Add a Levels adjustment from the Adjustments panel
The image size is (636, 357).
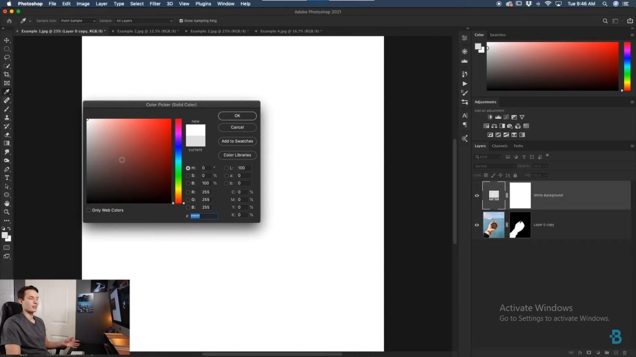pos(498,117)
